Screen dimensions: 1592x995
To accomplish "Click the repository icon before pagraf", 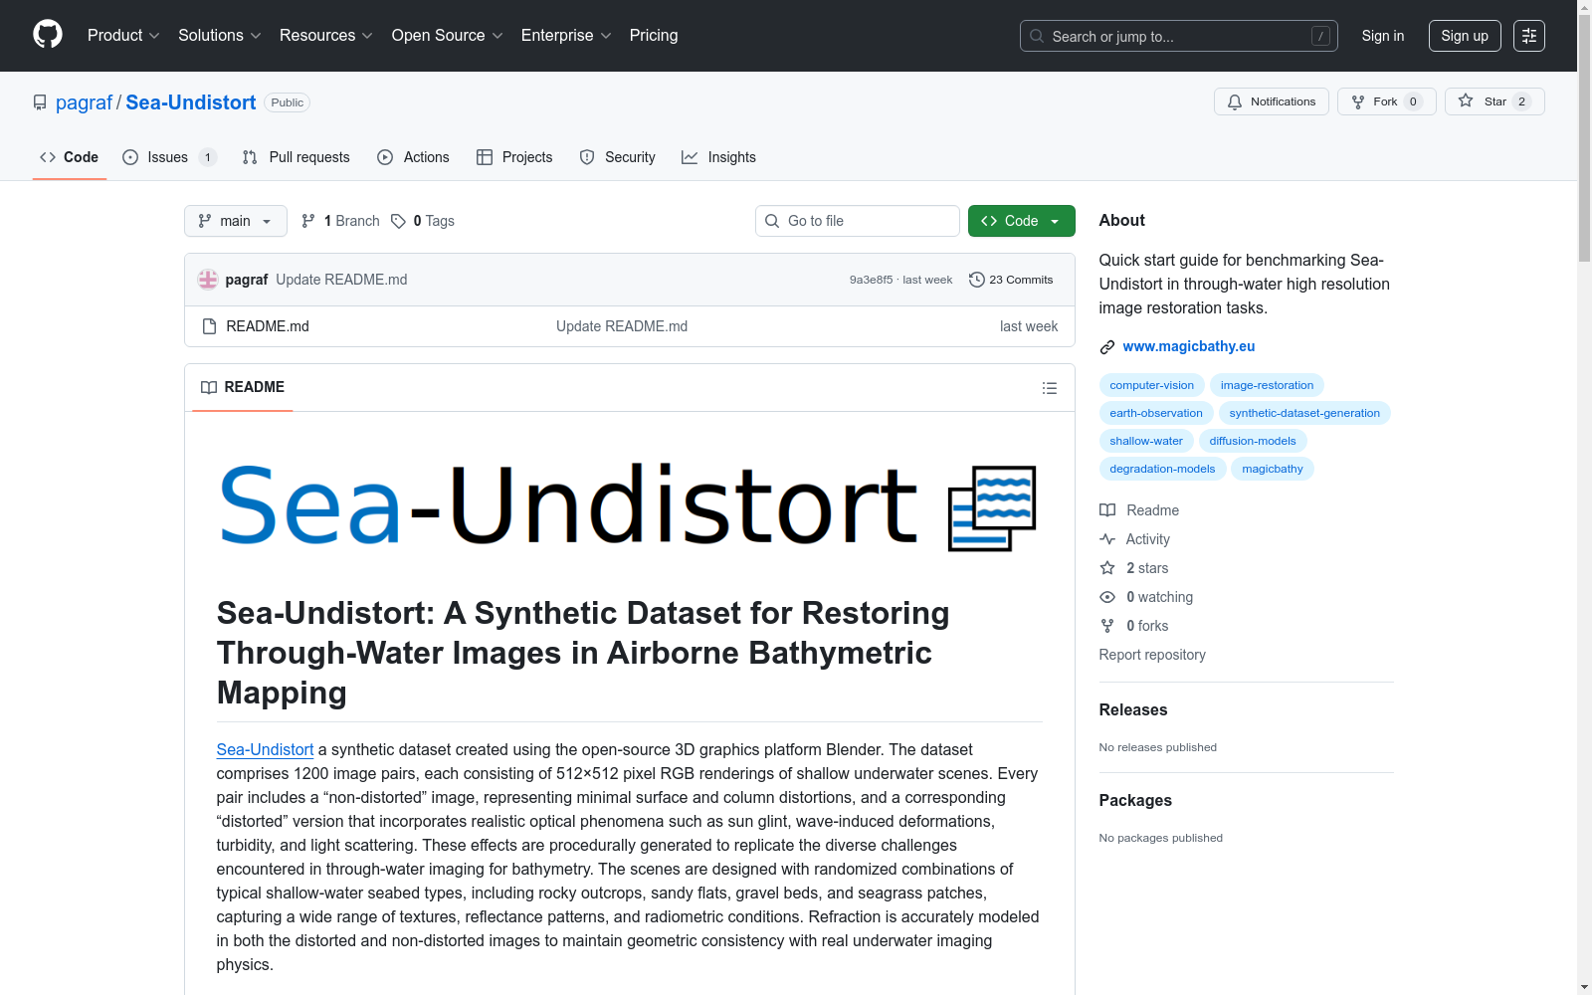I will (40, 102).
